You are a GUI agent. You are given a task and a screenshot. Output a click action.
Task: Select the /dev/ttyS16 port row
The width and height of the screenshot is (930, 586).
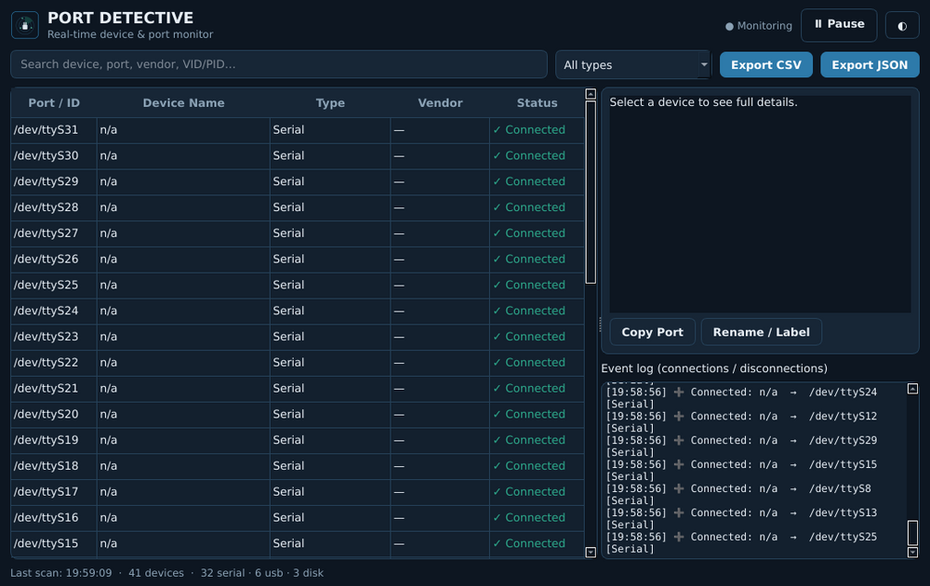(x=298, y=518)
